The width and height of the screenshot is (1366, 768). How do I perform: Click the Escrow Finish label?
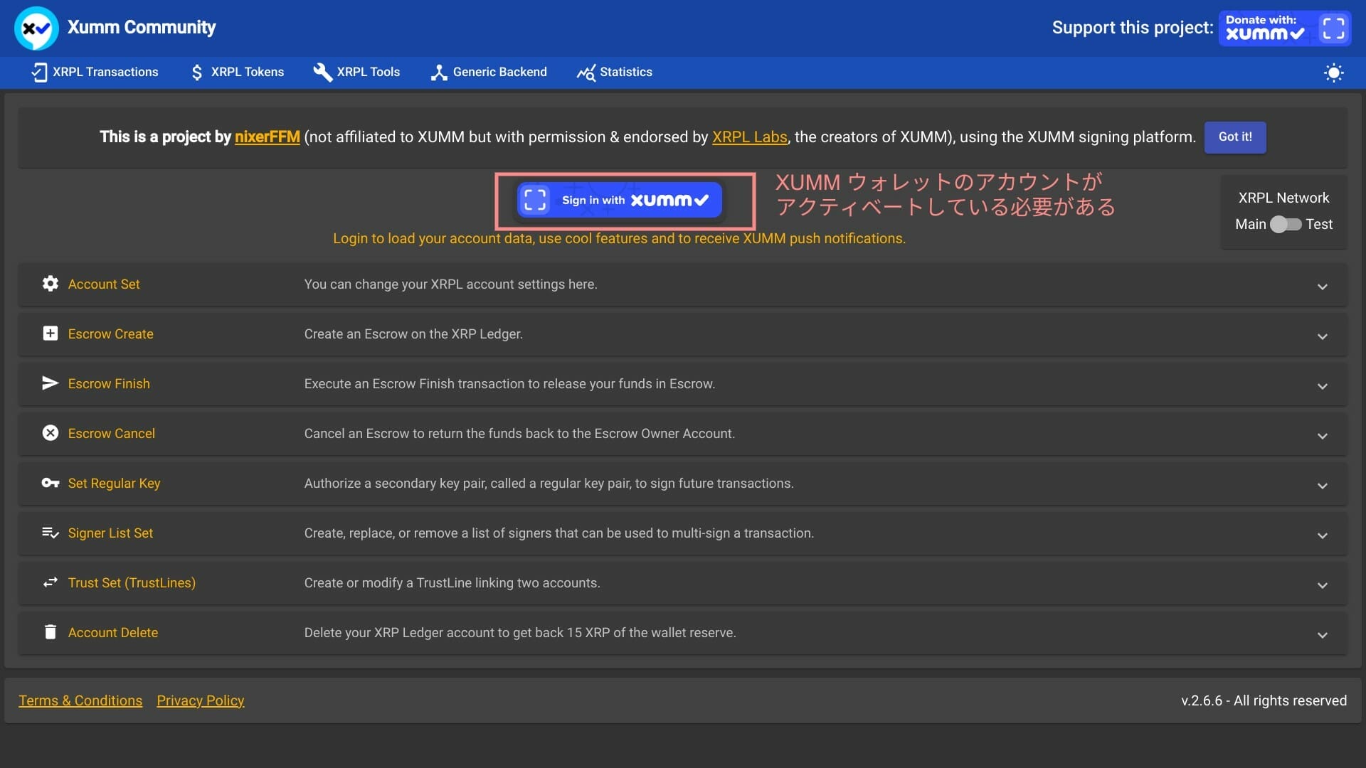tap(109, 383)
